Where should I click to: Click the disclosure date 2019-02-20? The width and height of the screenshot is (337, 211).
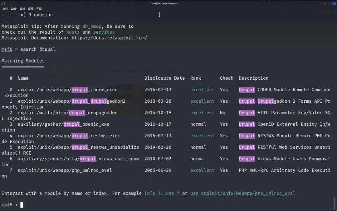tap(158, 147)
